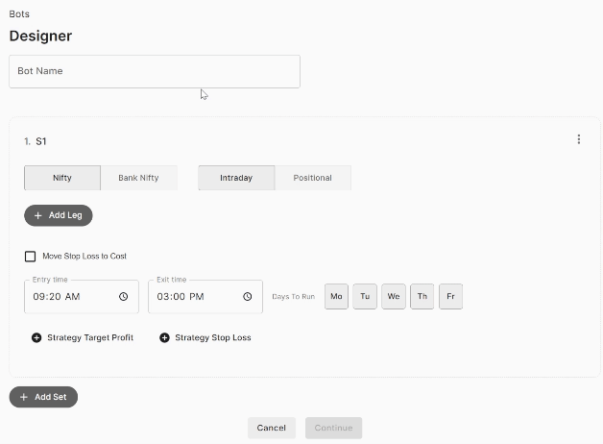Enable Move Stop Loss to Cost checkbox
The image size is (603, 444).
coord(30,257)
